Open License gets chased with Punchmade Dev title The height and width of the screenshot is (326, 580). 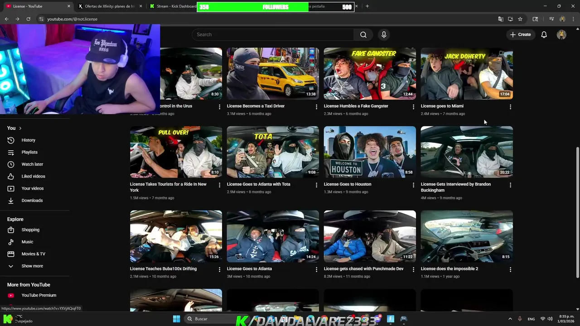coord(363,268)
